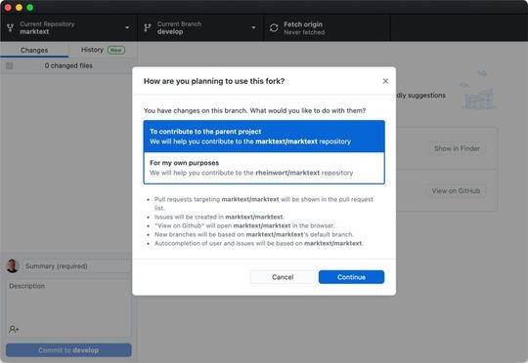Click the user avatar beside Summary field
Image resolution: width=528 pixels, height=363 pixels.
(13, 265)
